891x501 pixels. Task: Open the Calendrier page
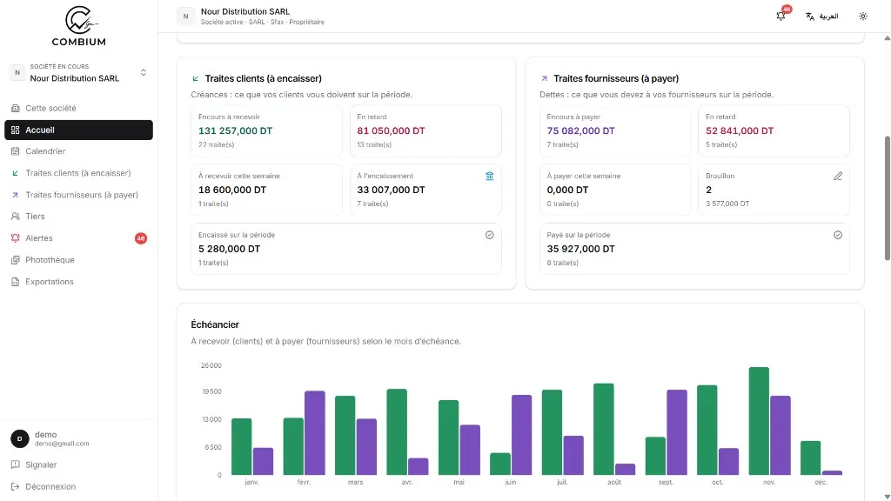tap(78, 151)
